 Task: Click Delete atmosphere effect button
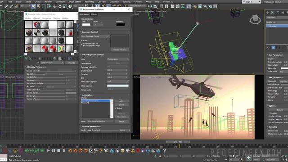tap(122, 105)
